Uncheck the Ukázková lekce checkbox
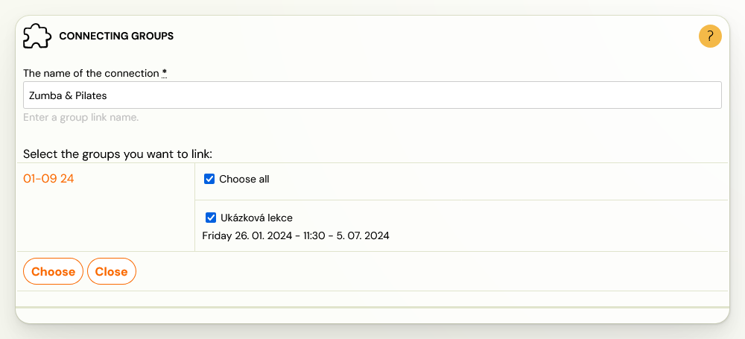 coord(211,218)
